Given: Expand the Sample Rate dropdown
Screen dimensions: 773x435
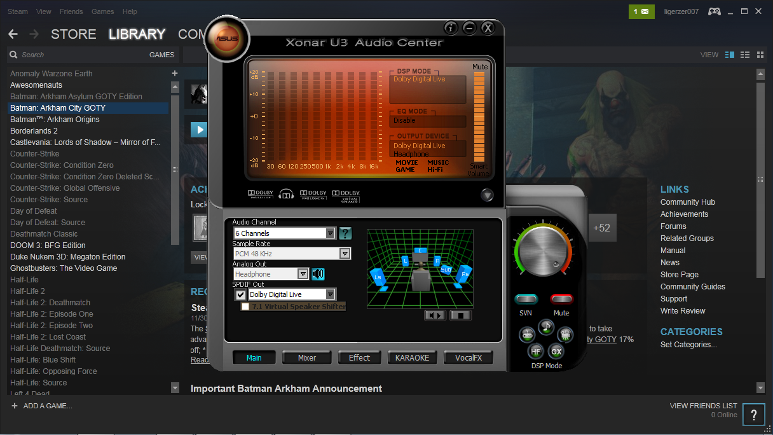Looking at the screenshot, I should pyautogui.click(x=344, y=254).
